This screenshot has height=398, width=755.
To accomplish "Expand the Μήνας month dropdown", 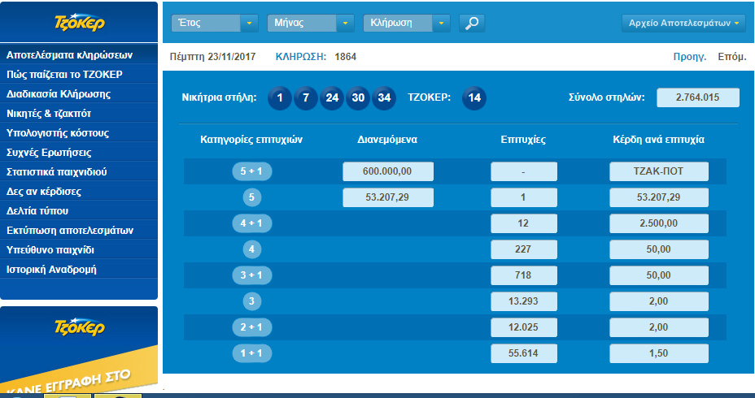I will 310,24.
